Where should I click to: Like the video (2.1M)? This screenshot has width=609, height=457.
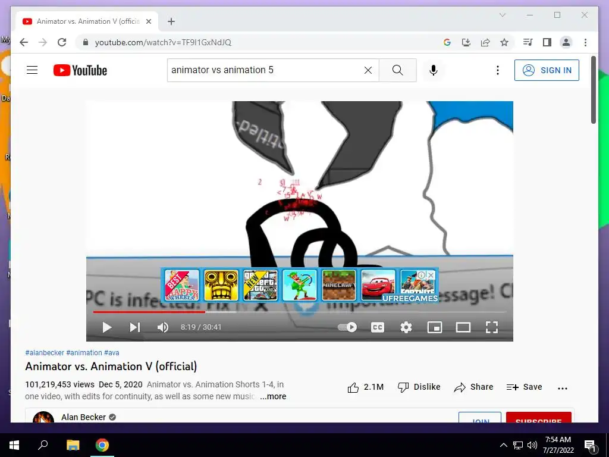point(366,387)
